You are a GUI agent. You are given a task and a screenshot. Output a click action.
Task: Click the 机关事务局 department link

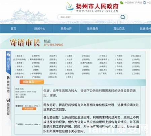coord(103,59)
